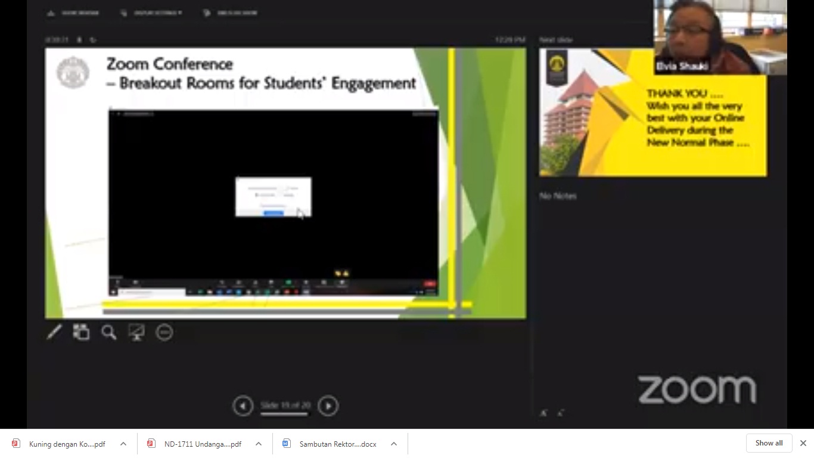Select the pen and laser pointer tools
Viewport: 814px width, 458px height.
54,332
